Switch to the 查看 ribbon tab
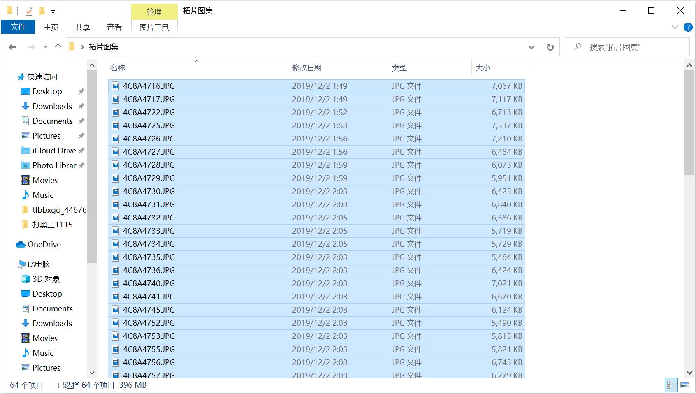The image size is (696, 394). click(114, 27)
